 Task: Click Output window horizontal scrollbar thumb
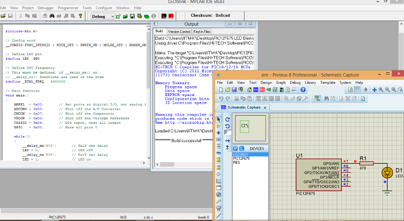[167, 164]
